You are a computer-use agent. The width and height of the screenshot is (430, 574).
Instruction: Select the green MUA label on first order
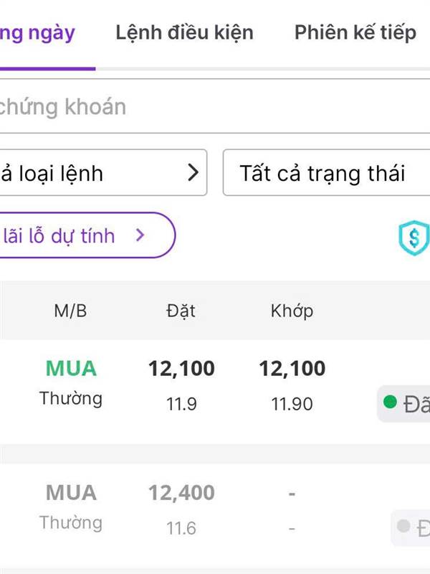click(71, 368)
